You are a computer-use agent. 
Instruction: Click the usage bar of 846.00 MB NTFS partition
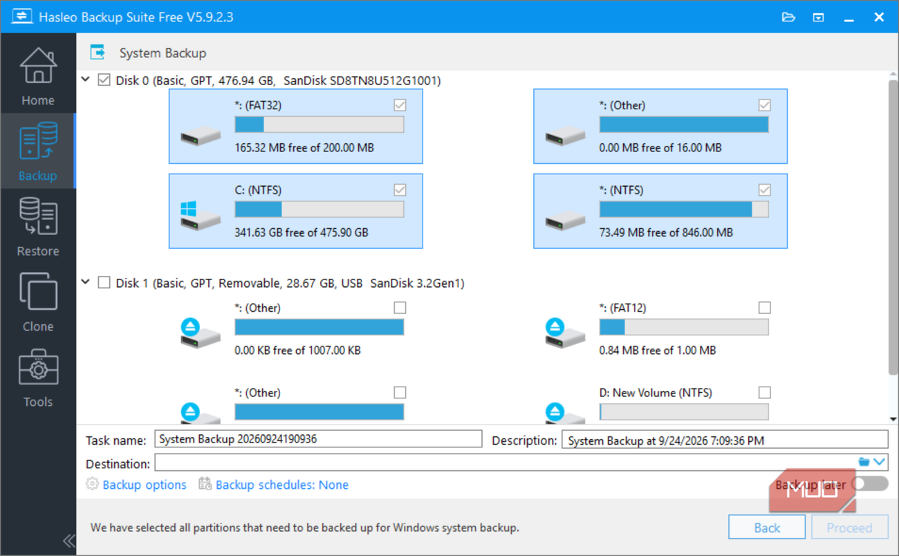pos(684,210)
